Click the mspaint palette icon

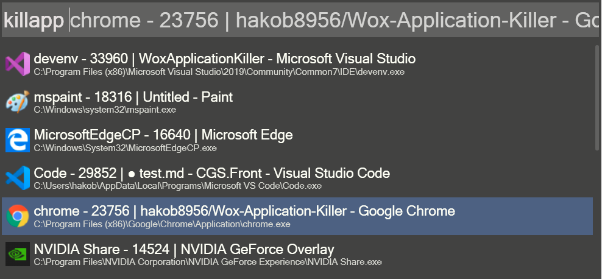18,102
